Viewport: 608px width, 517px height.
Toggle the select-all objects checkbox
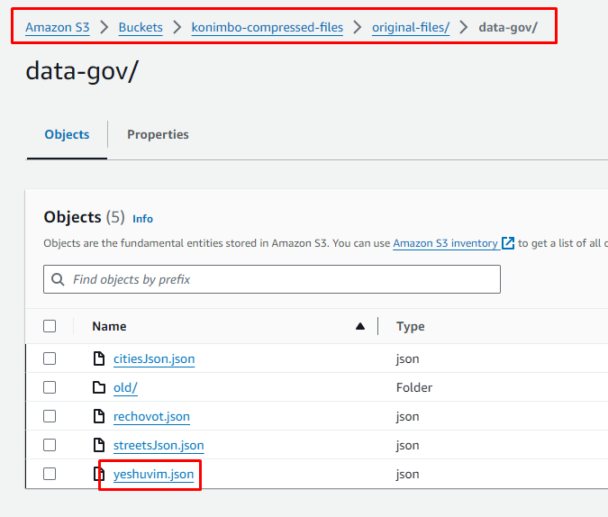[50, 326]
